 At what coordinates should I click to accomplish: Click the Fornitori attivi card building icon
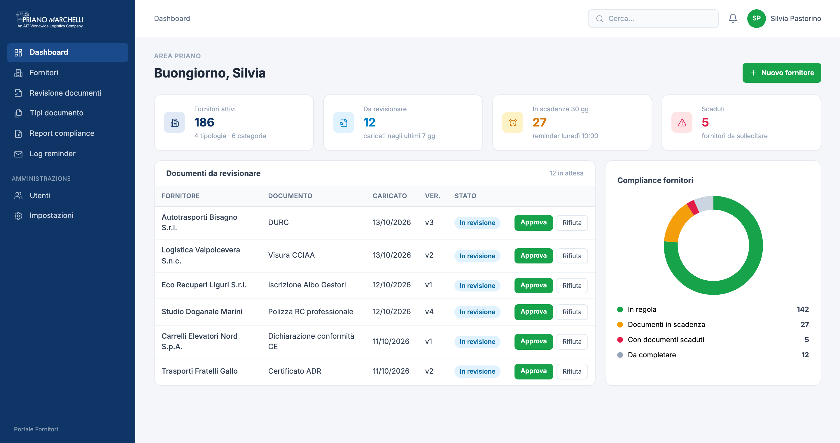tap(174, 122)
